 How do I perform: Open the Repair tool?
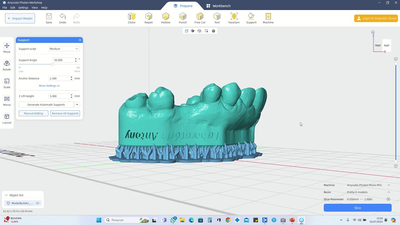149,18
